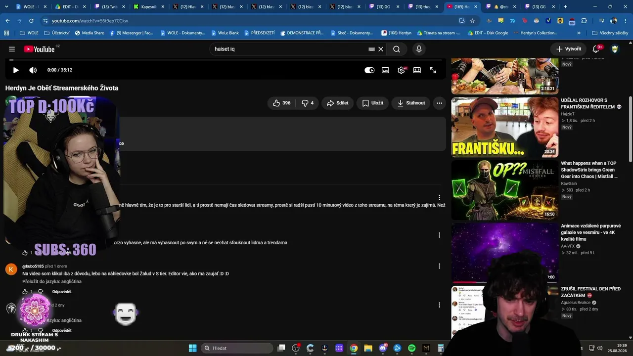This screenshot has width=633, height=356.
Task: Switch to the EDIT – D browser tab
Action: (x=70, y=7)
